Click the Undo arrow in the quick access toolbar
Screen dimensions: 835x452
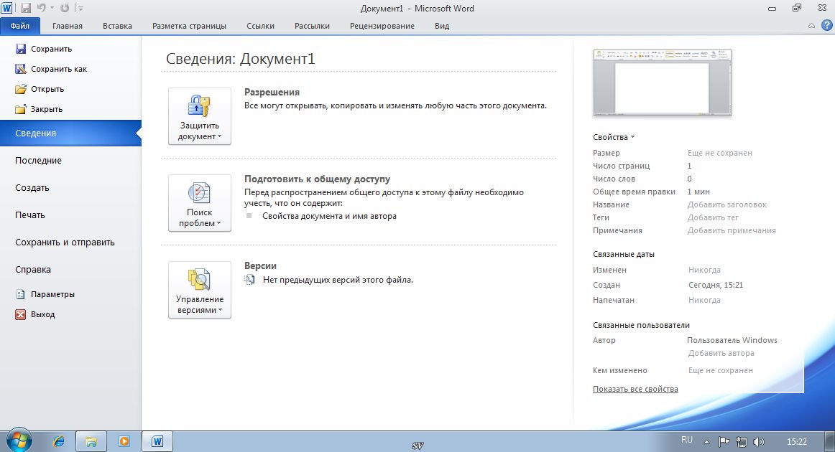point(42,9)
